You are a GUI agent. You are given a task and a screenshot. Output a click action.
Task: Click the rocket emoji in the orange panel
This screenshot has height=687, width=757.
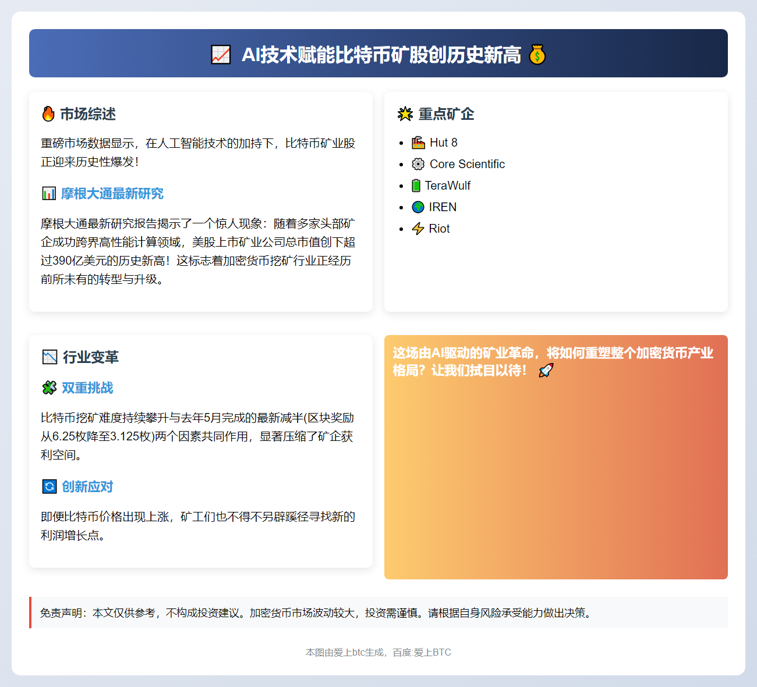546,370
